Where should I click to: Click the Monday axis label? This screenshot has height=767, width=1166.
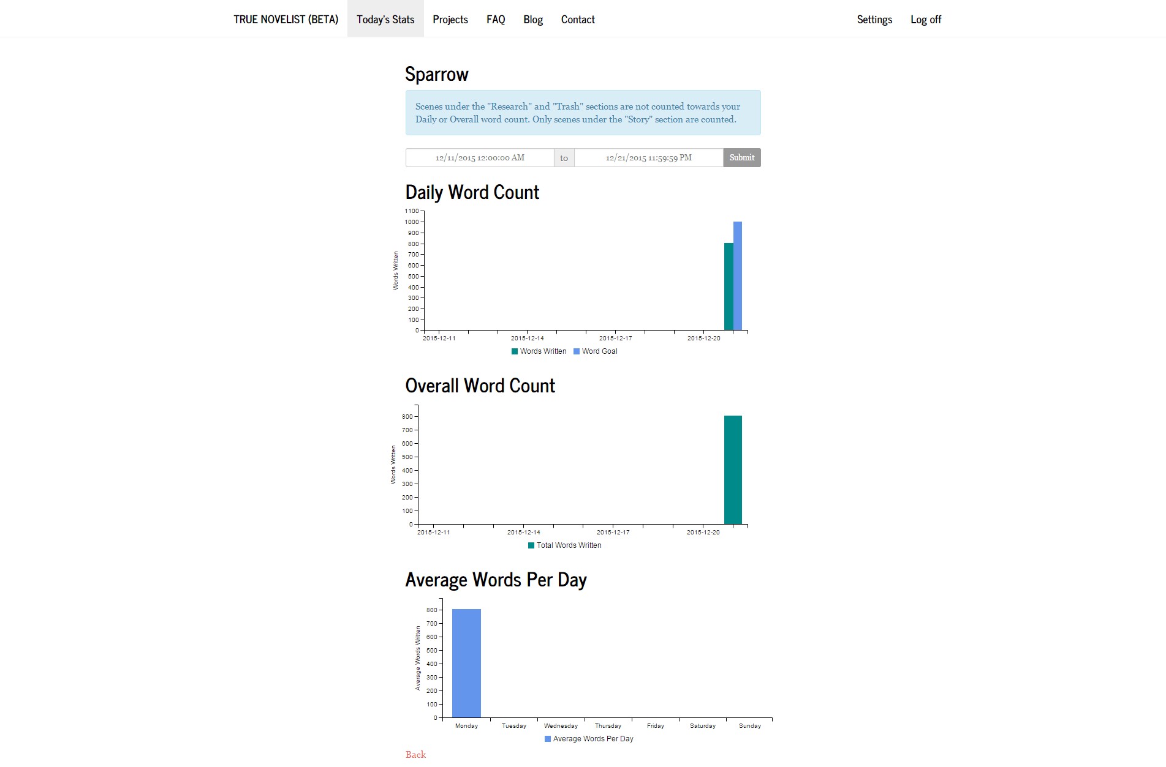pos(467,726)
